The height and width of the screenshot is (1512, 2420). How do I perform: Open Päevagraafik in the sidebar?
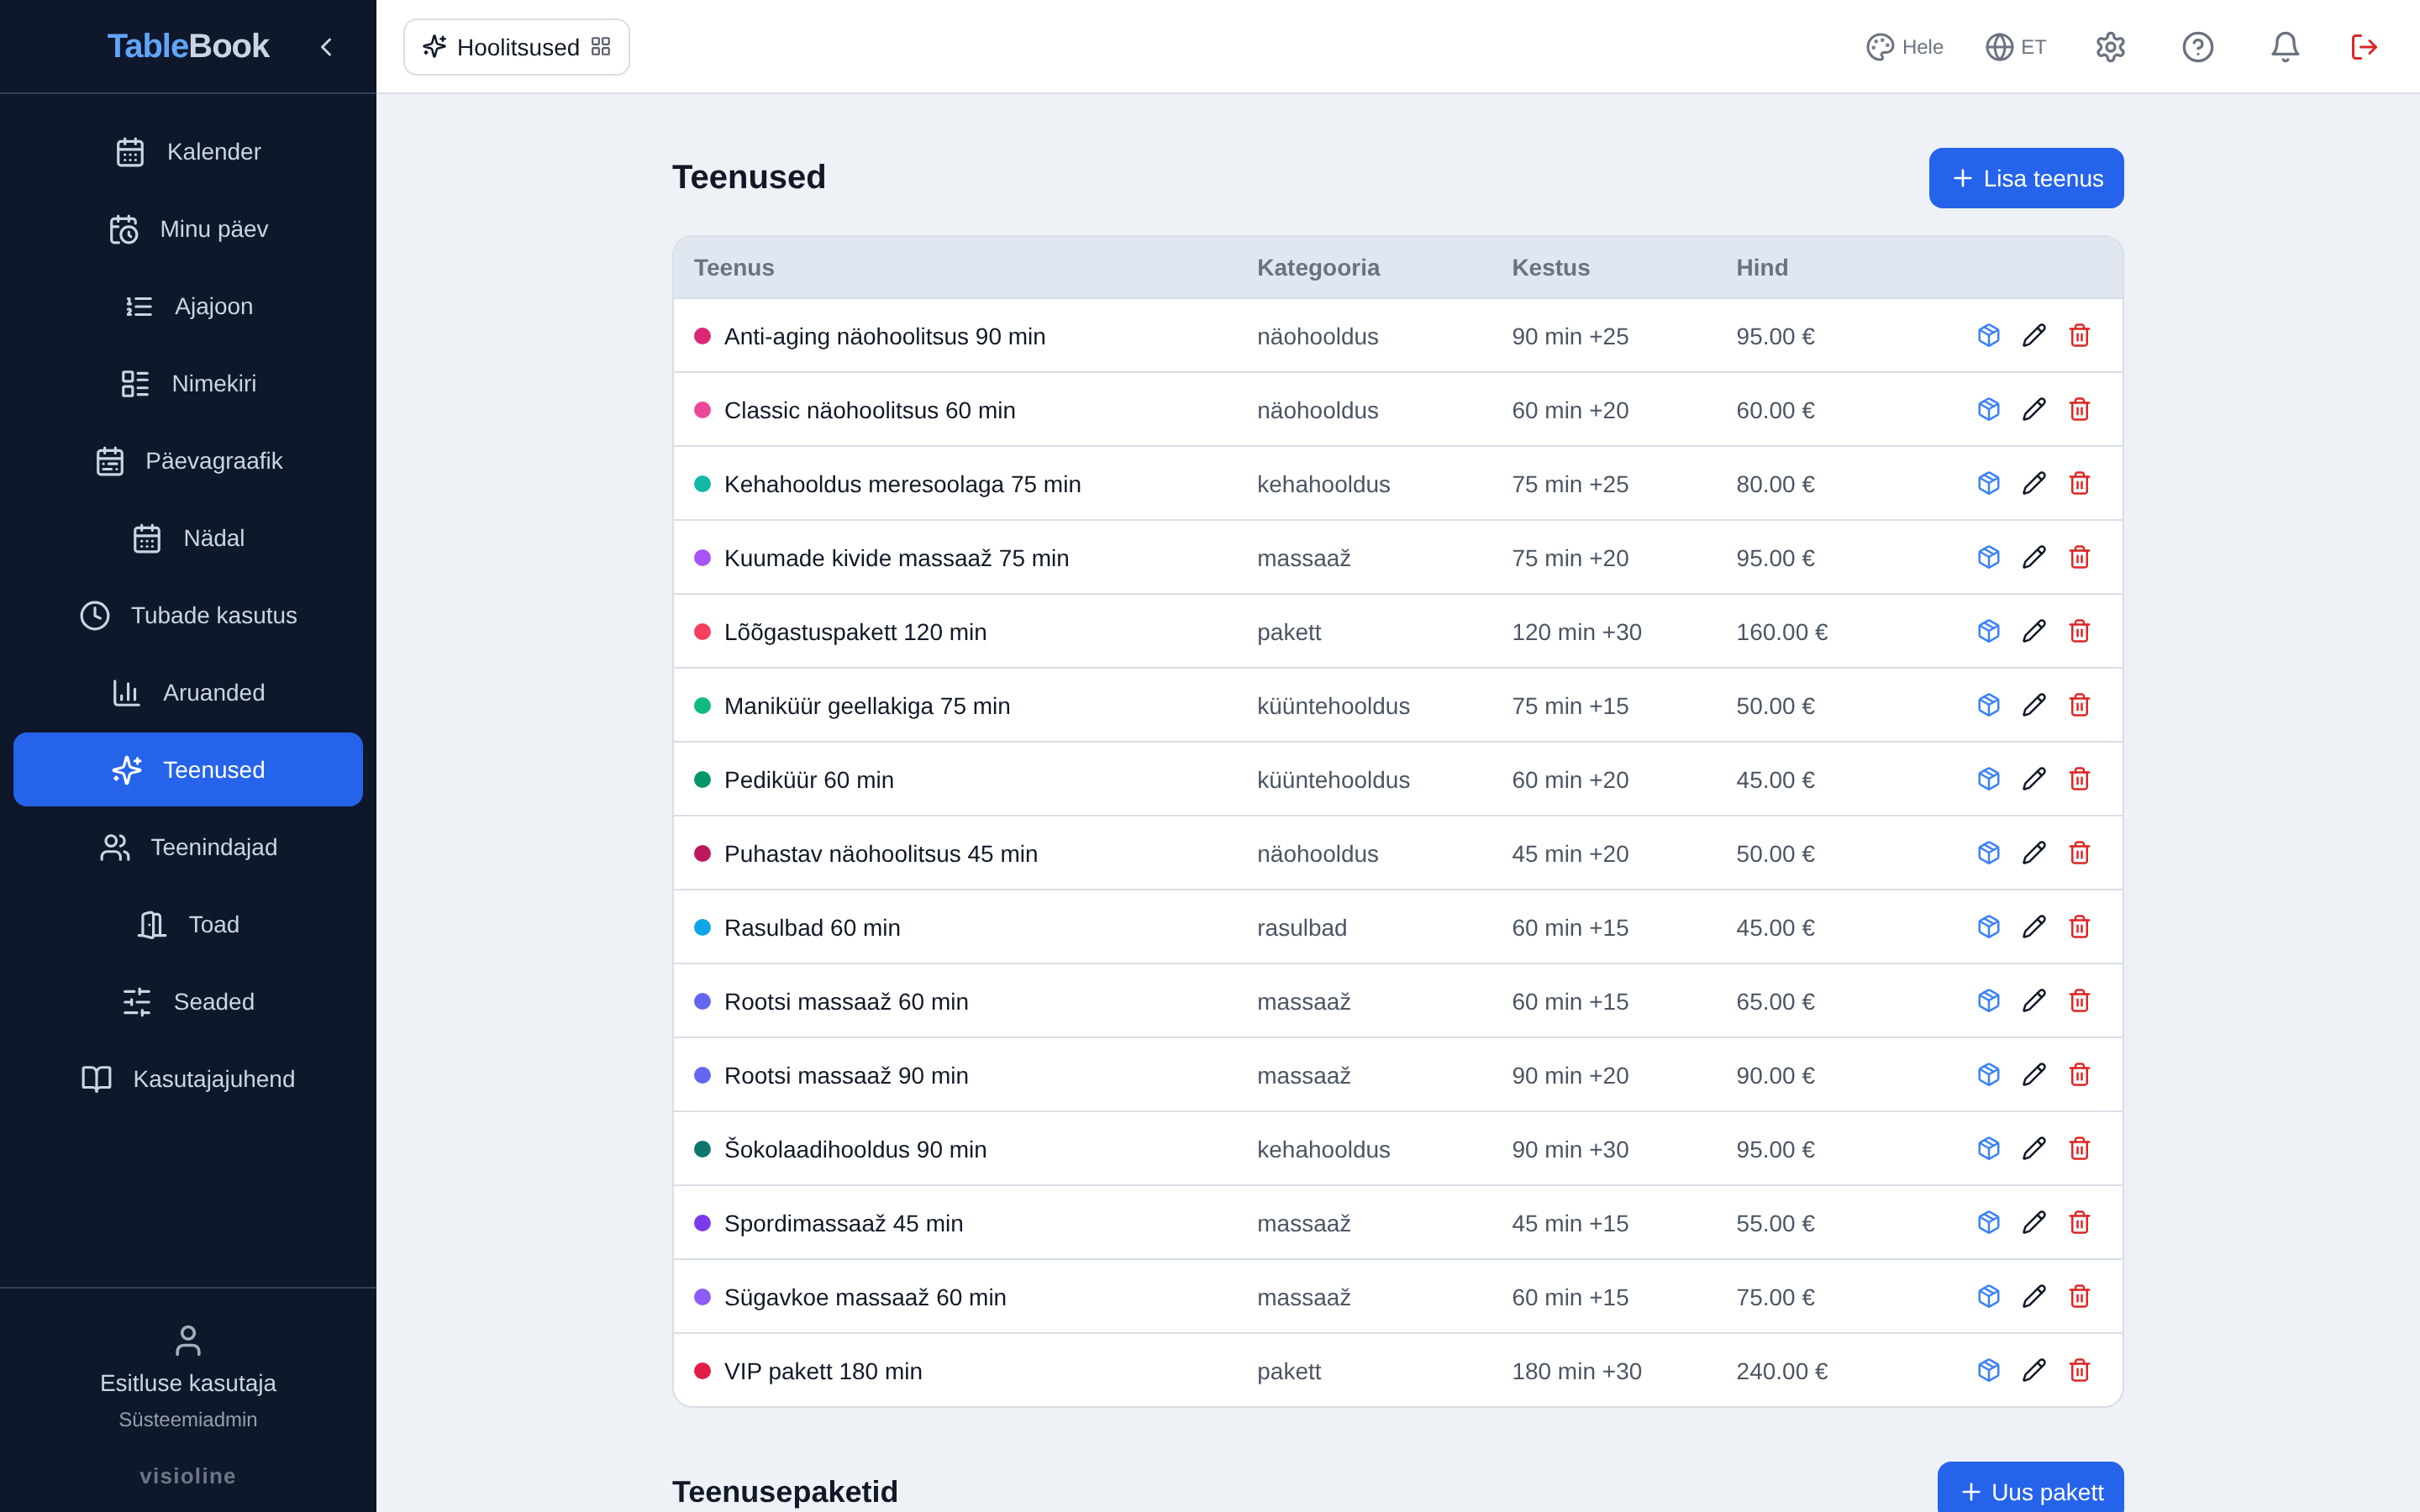tap(188, 461)
